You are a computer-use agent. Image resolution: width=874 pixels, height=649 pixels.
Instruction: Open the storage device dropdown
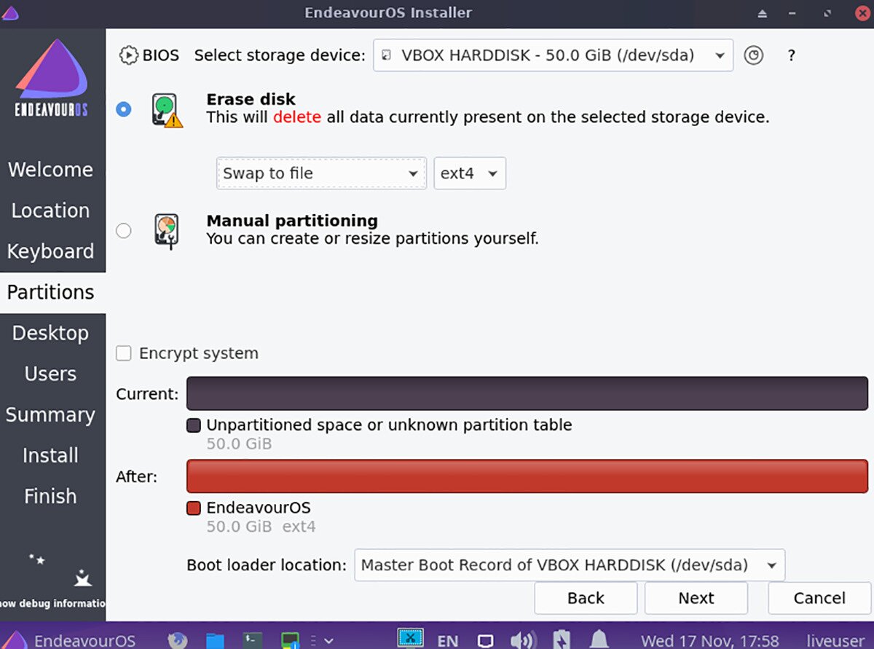[x=553, y=55]
